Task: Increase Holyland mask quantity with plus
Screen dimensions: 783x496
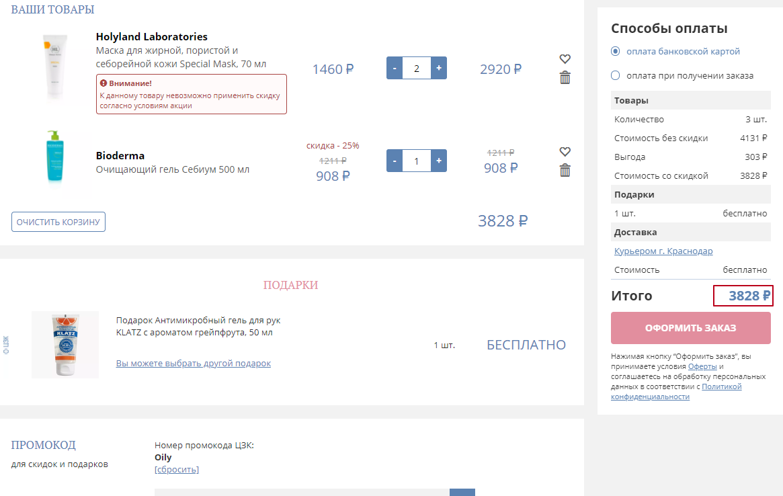Action: pyautogui.click(x=439, y=68)
